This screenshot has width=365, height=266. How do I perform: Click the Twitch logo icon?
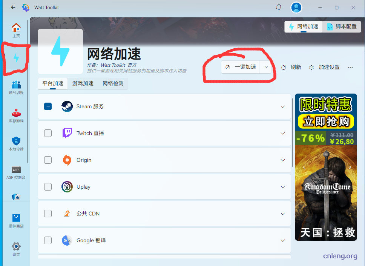pyautogui.click(x=67, y=133)
